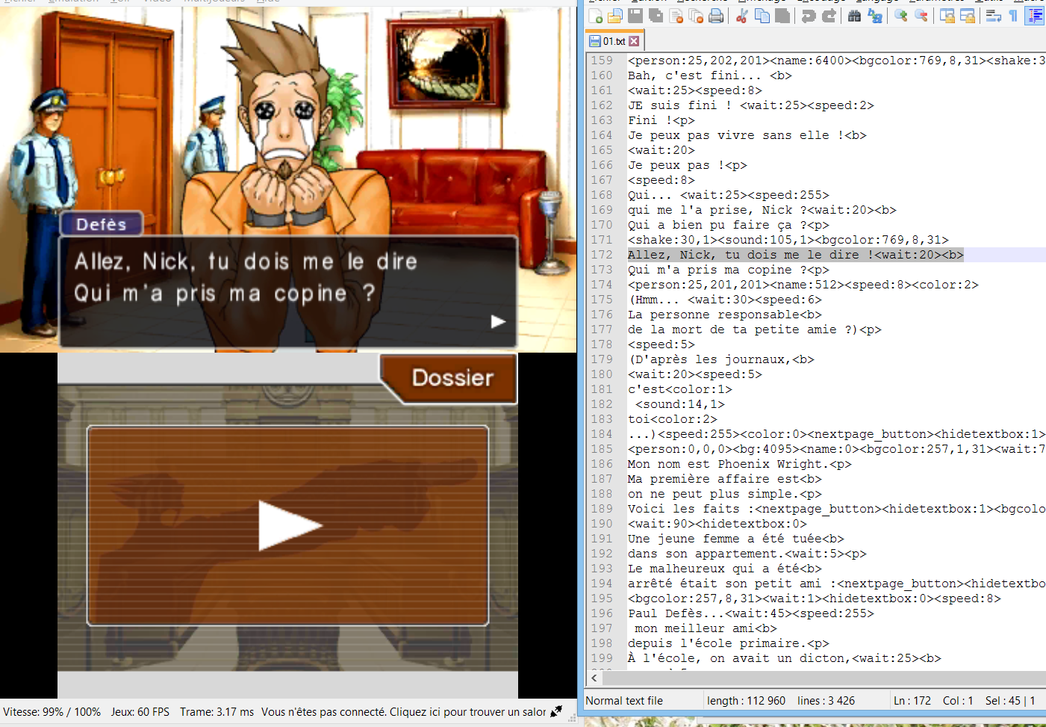
Task: Toggle the indent guide button
Action: click(1035, 16)
